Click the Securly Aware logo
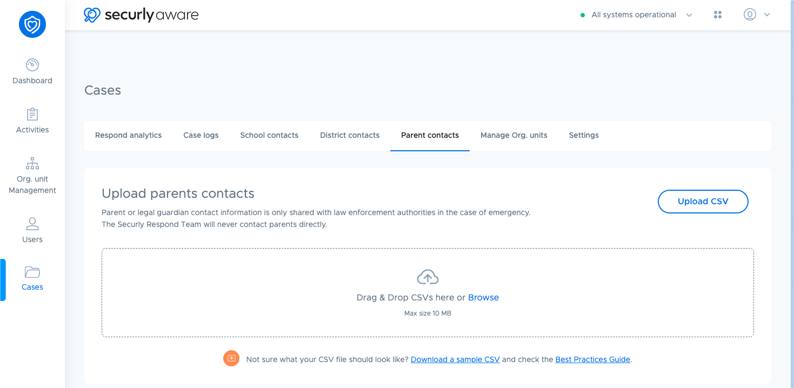 [141, 15]
